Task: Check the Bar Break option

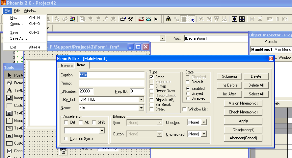Action: pyautogui.click(x=151, y=105)
